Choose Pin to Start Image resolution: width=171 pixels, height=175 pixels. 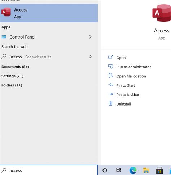tap(126, 85)
